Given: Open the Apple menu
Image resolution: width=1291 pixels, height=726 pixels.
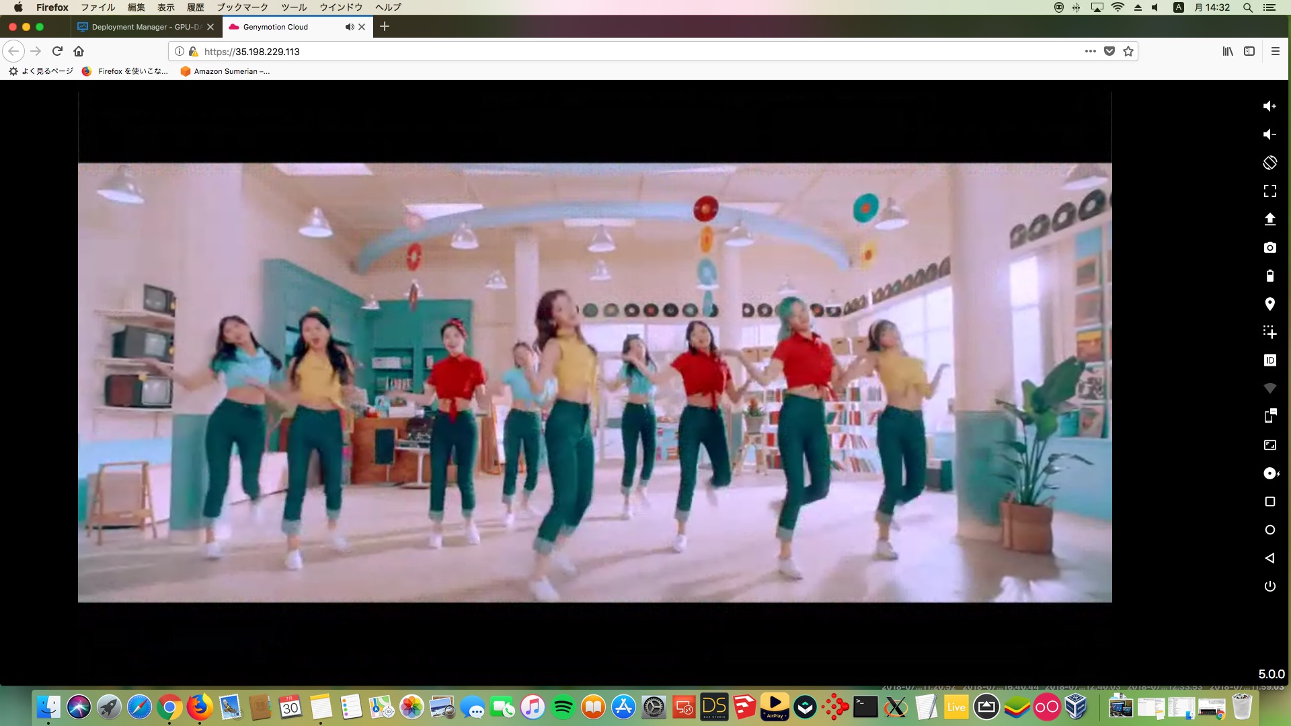Looking at the screenshot, I should 18,7.
